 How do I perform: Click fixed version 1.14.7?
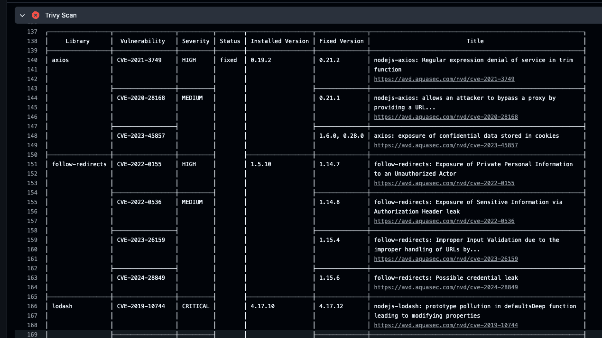coord(330,164)
